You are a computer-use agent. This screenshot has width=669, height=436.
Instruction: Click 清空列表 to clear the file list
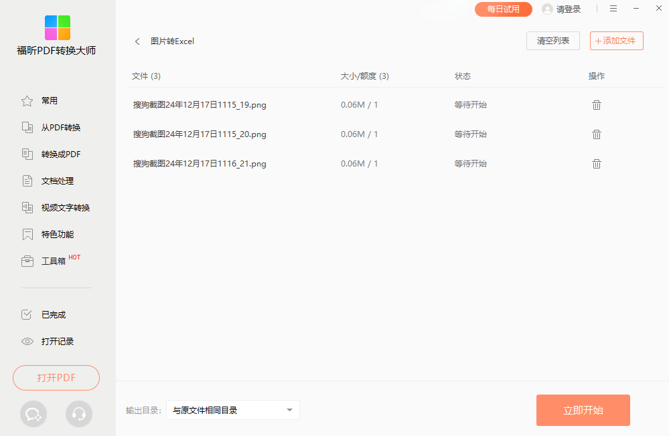552,41
